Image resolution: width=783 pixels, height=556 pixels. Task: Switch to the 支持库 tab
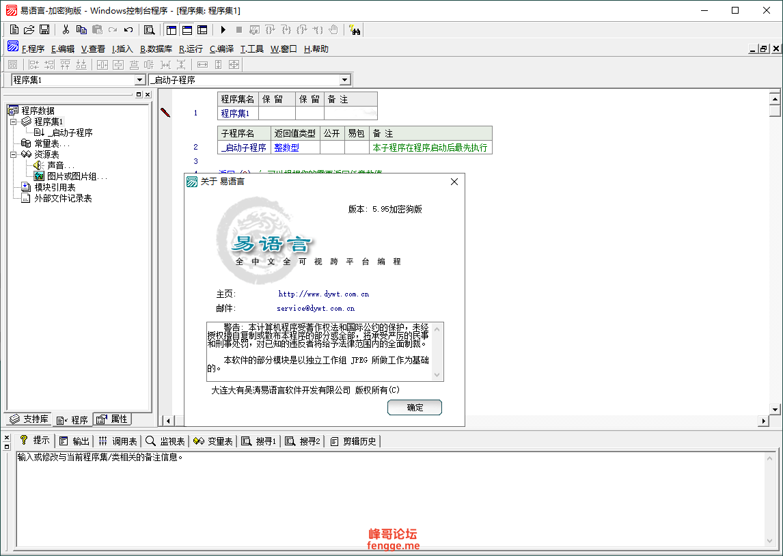pos(29,419)
